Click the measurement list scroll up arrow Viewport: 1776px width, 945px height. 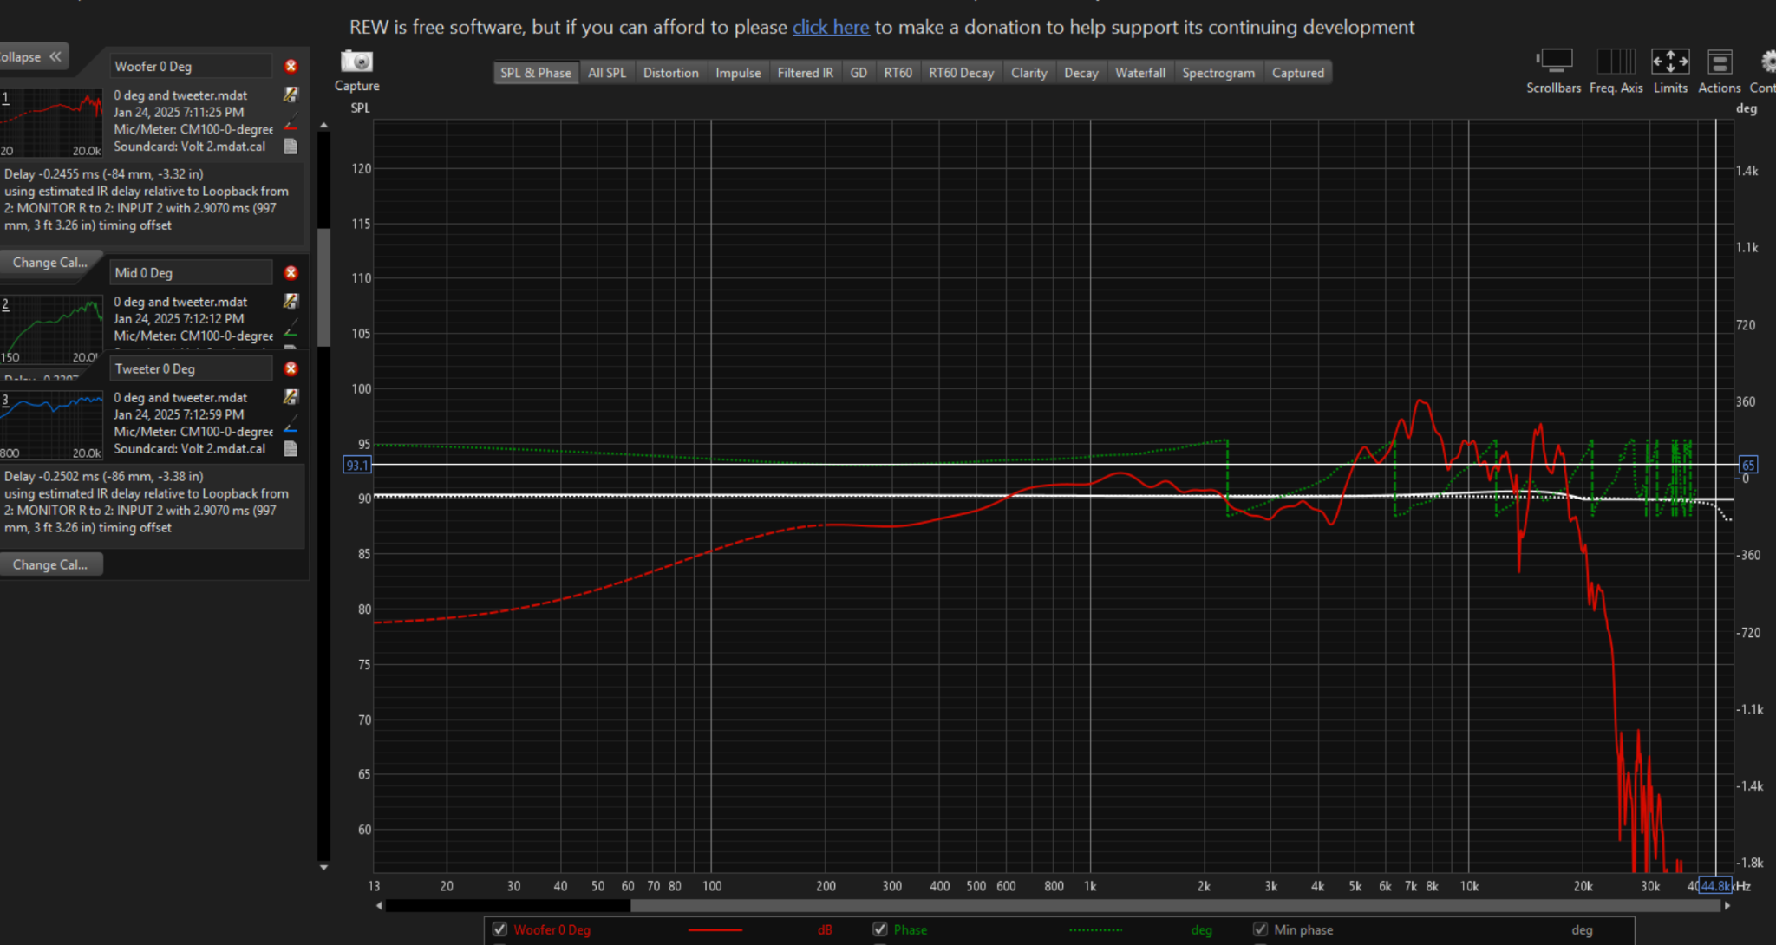323,126
